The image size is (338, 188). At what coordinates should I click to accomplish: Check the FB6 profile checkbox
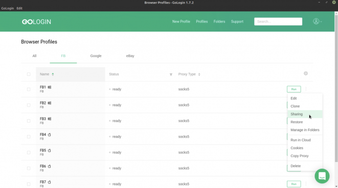29,168
